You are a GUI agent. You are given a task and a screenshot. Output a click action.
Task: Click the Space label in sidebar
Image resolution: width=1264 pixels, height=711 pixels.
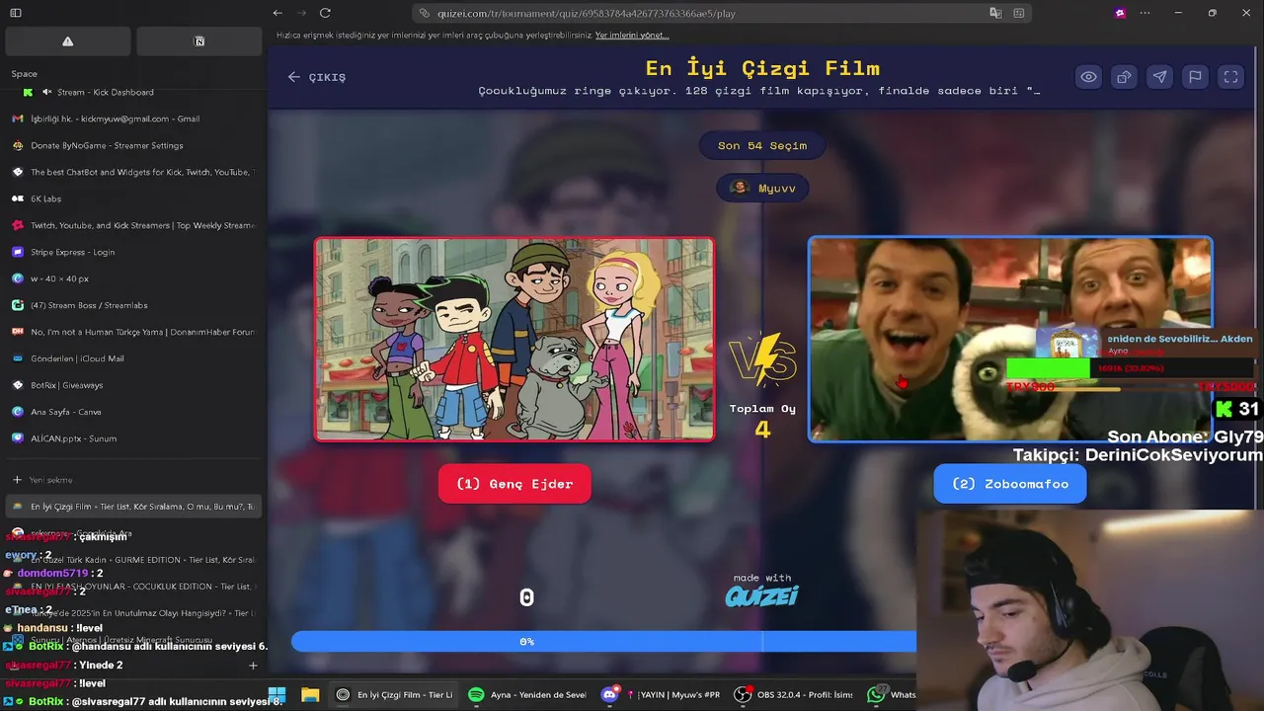tap(25, 73)
